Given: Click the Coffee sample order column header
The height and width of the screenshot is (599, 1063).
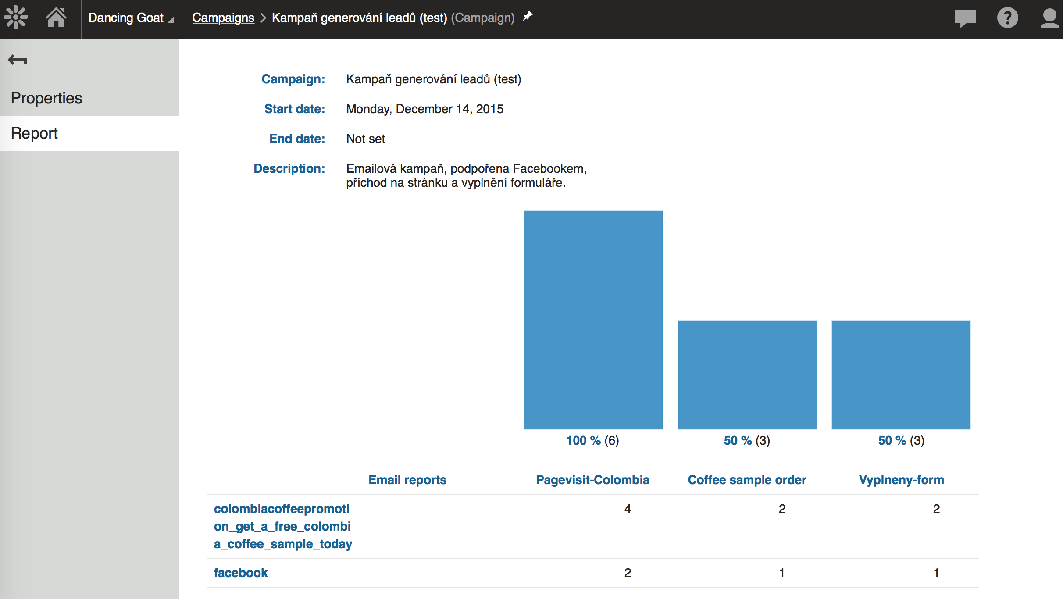Looking at the screenshot, I should point(747,480).
